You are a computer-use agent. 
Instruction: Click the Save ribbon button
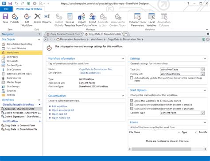click(x=5, y=18)
